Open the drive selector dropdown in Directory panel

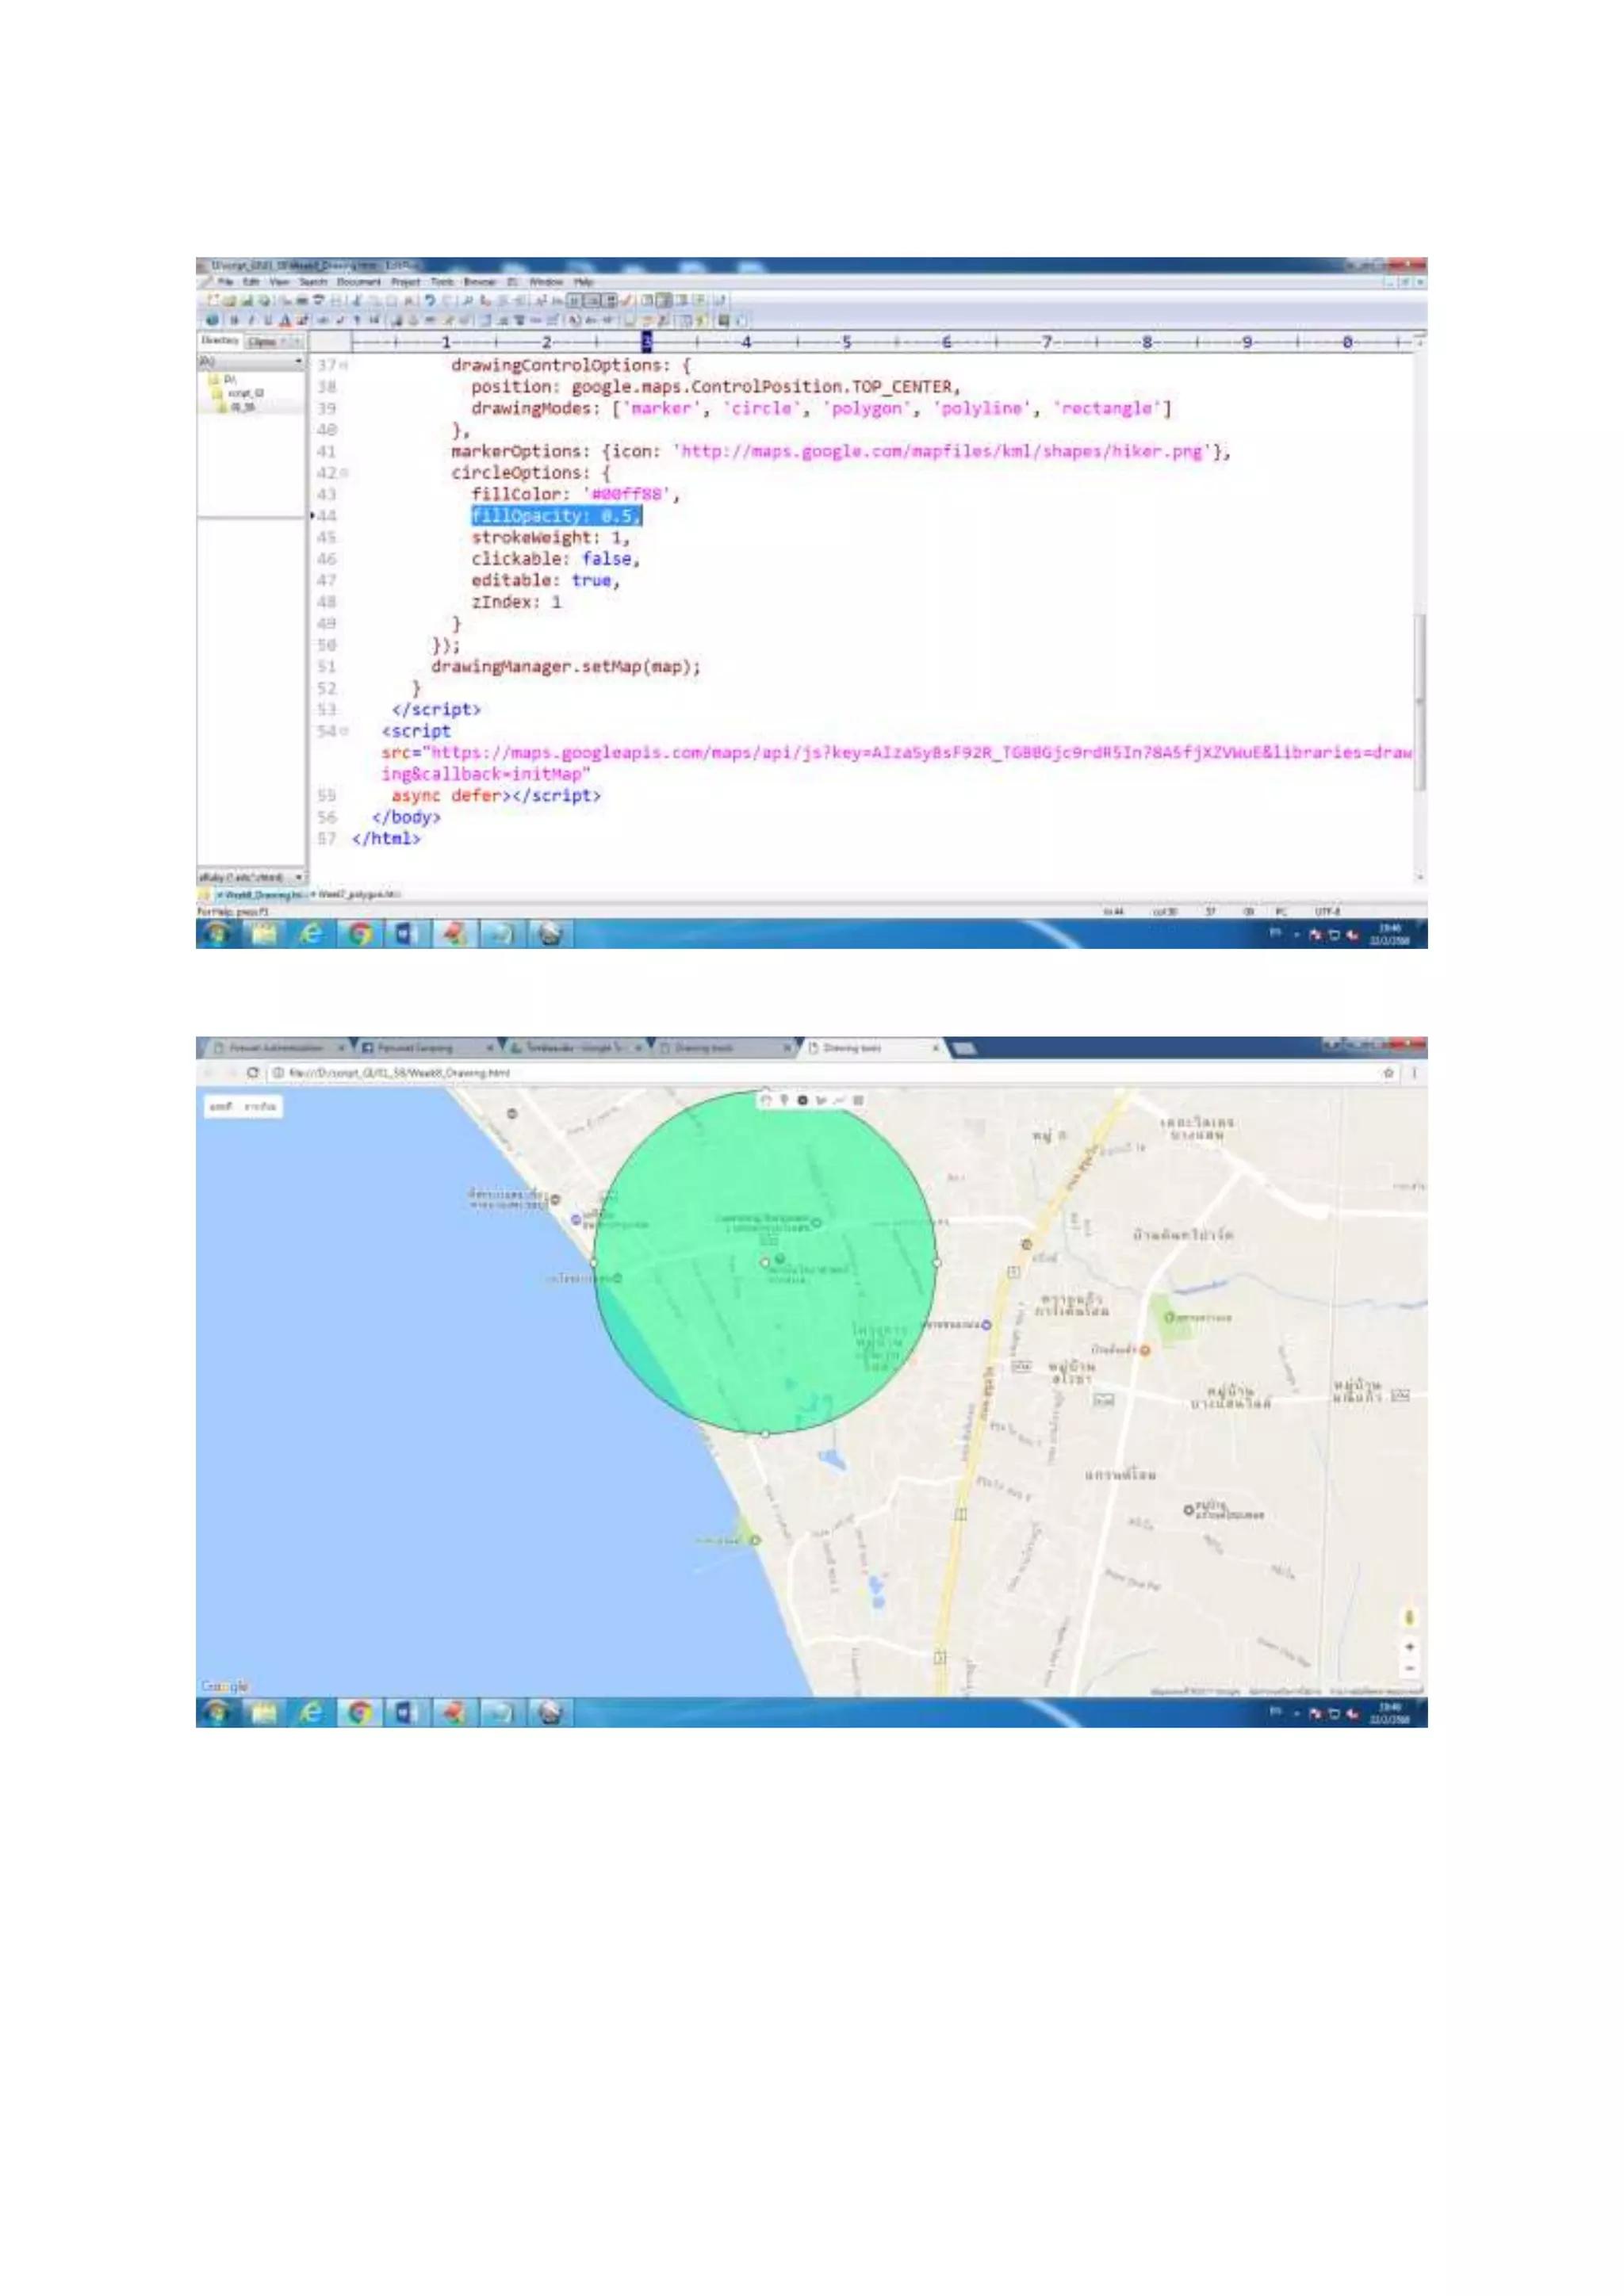tap(298, 360)
